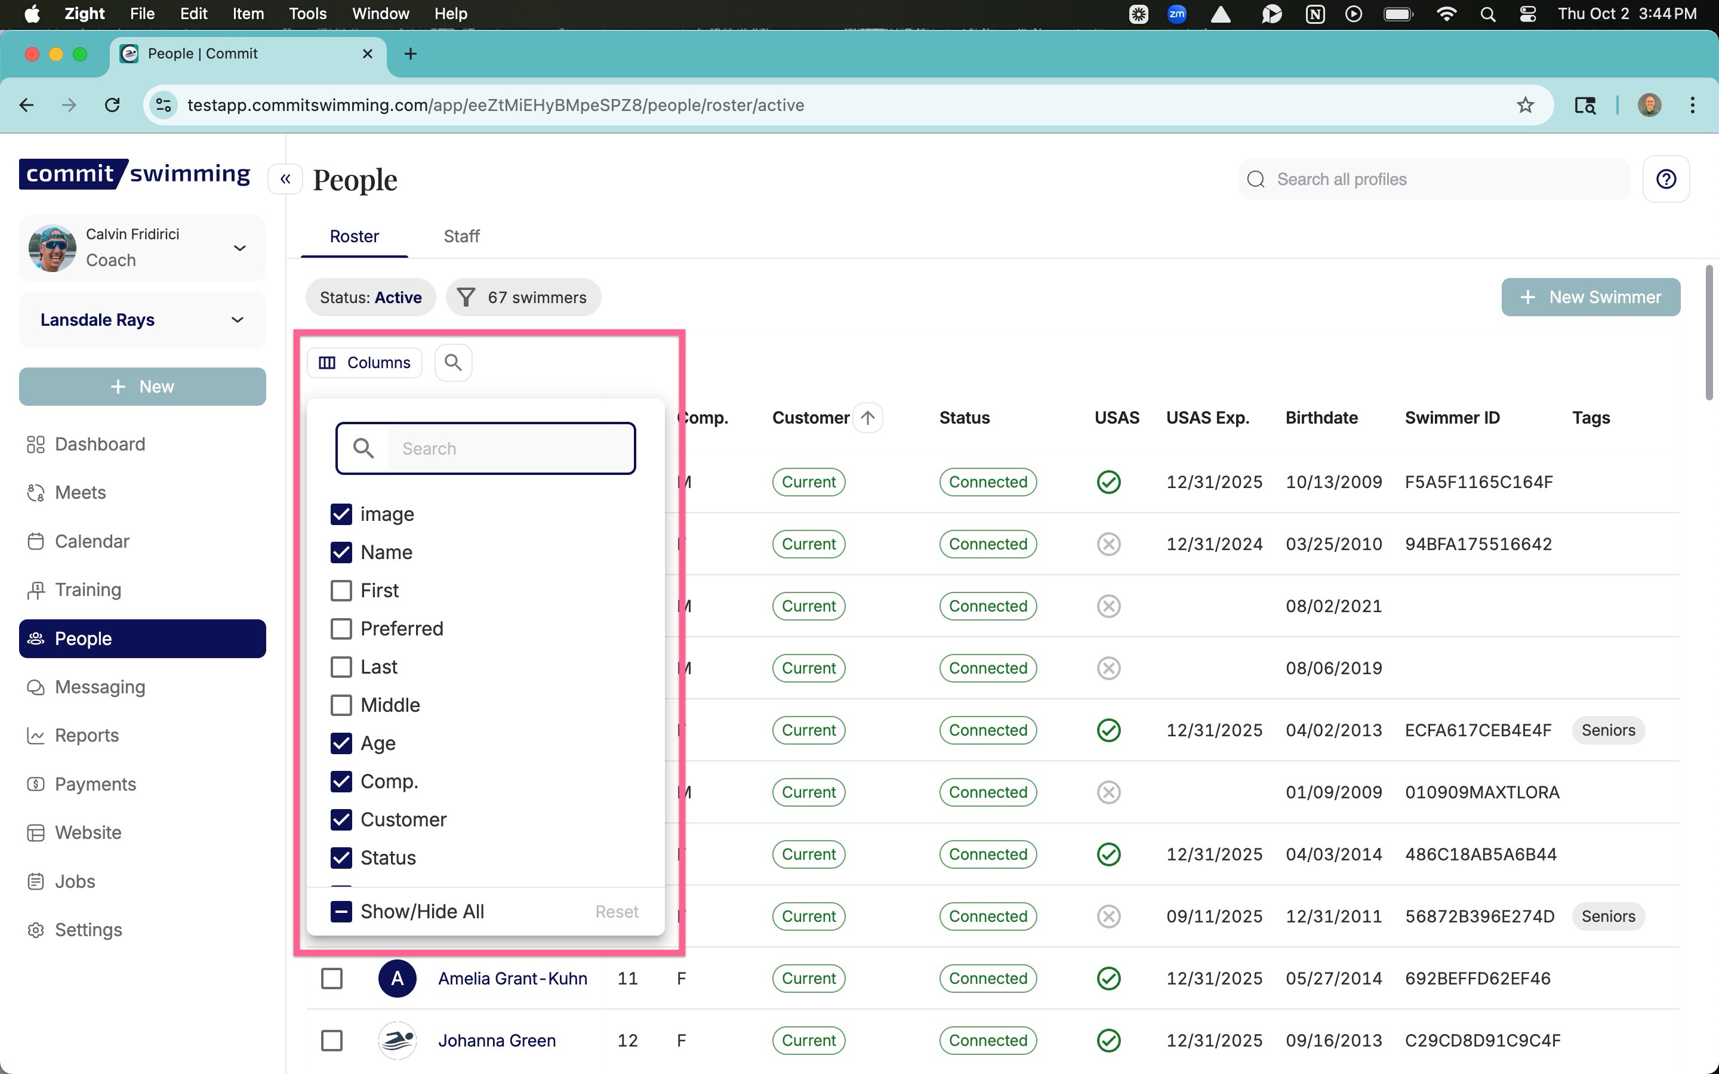Click the table search magnifier icon
The height and width of the screenshot is (1074, 1719).
pos(453,363)
